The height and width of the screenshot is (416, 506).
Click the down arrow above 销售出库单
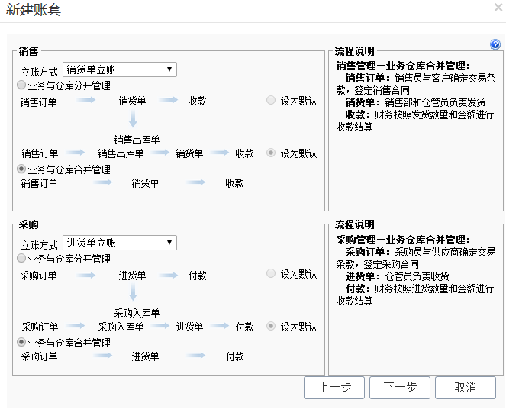click(x=133, y=119)
